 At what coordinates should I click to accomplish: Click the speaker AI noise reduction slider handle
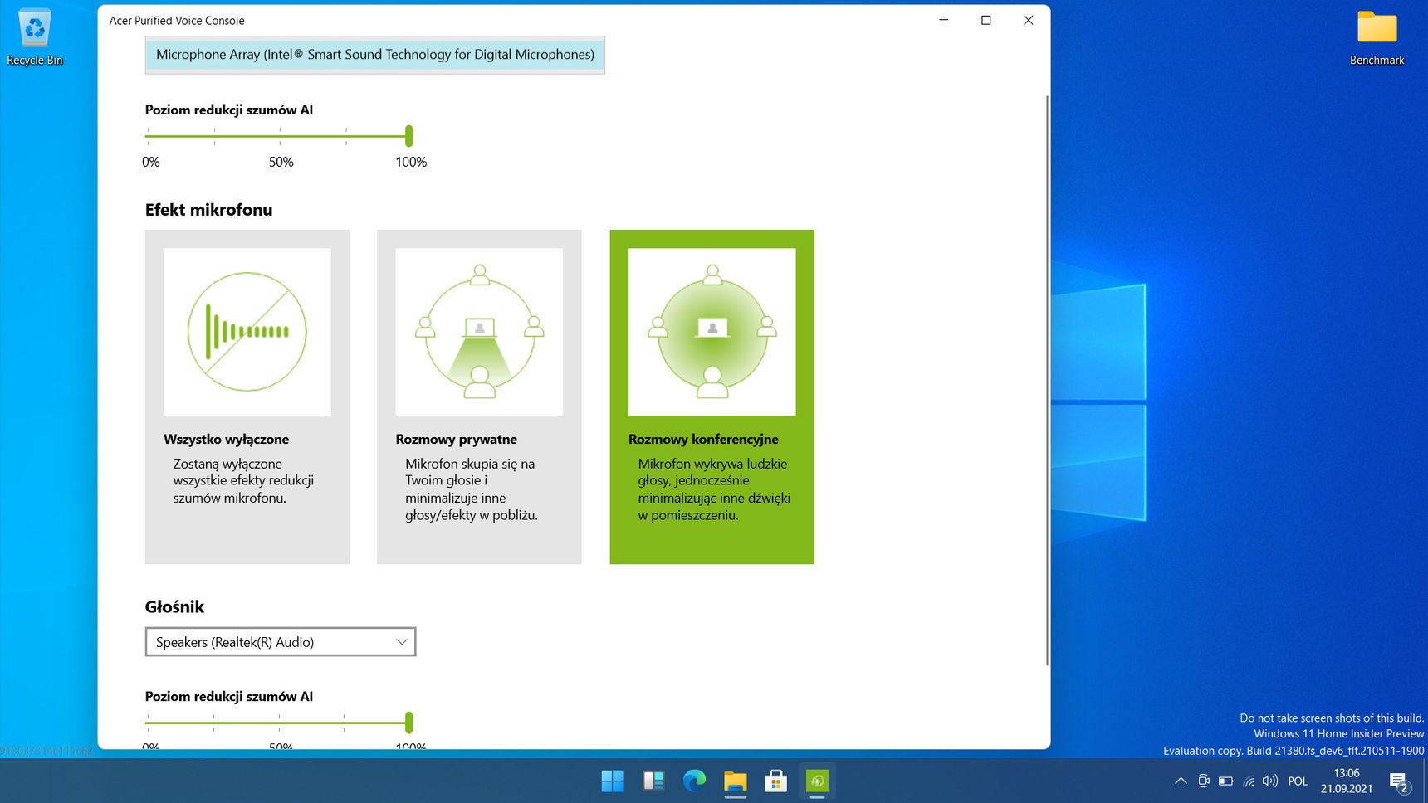tap(408, 723)
